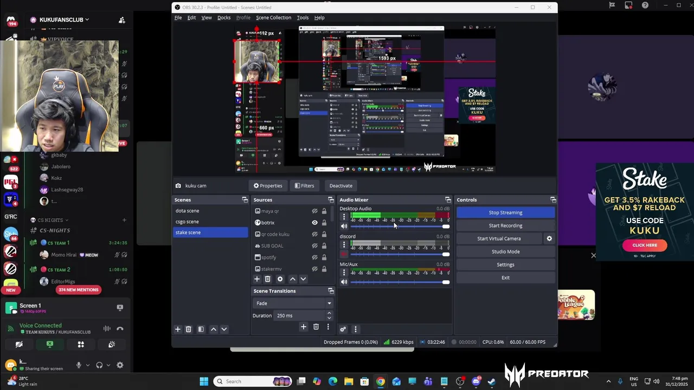The height and width of the screenshot is (390, 694).
Task: Disconnect Discord voice call
Action: pyautogui.click(x=120, y=328)
